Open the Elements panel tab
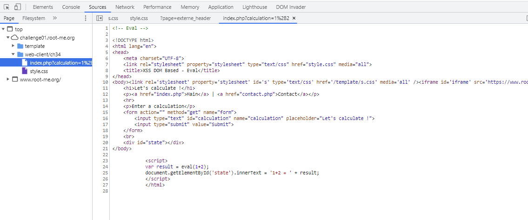Screen dimensions: 528x220 tap(43, 7)
